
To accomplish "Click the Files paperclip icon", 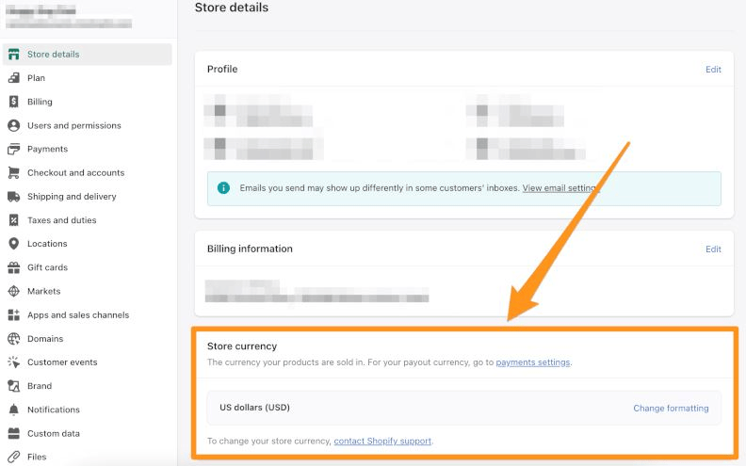I will 14,457.
